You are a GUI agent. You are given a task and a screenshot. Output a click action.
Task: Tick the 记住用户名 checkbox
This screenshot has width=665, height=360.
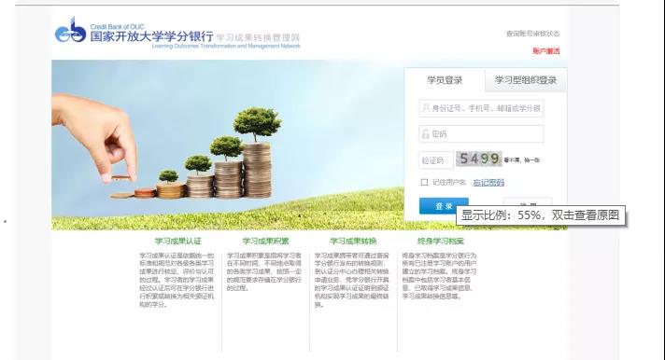424,182
